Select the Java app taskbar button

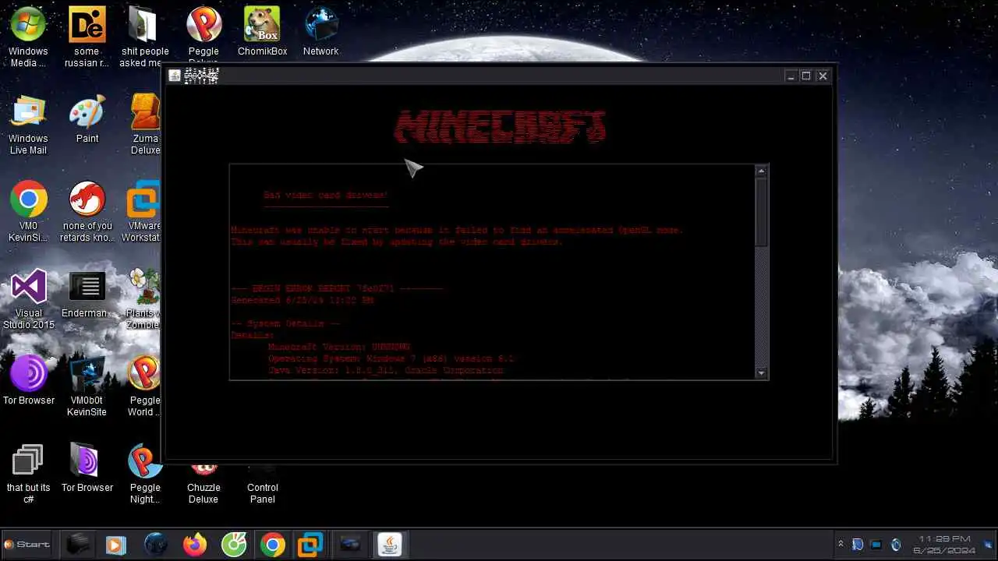click(390, 545)
